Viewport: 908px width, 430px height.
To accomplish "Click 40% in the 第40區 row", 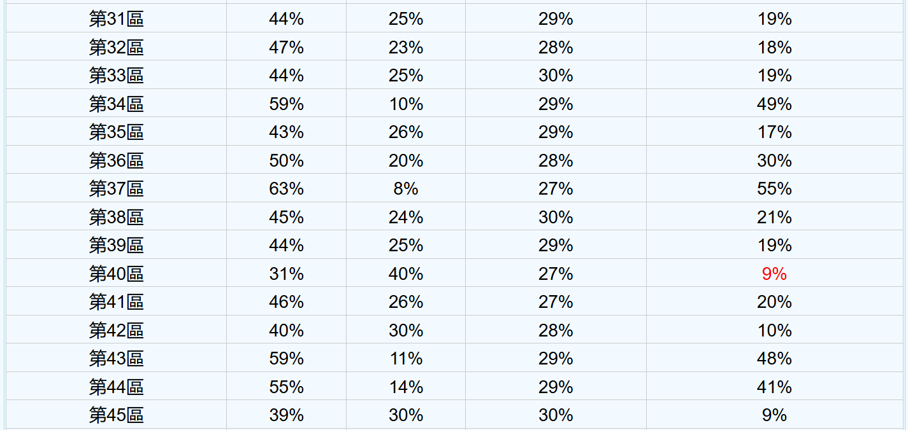I will point(406,274).
